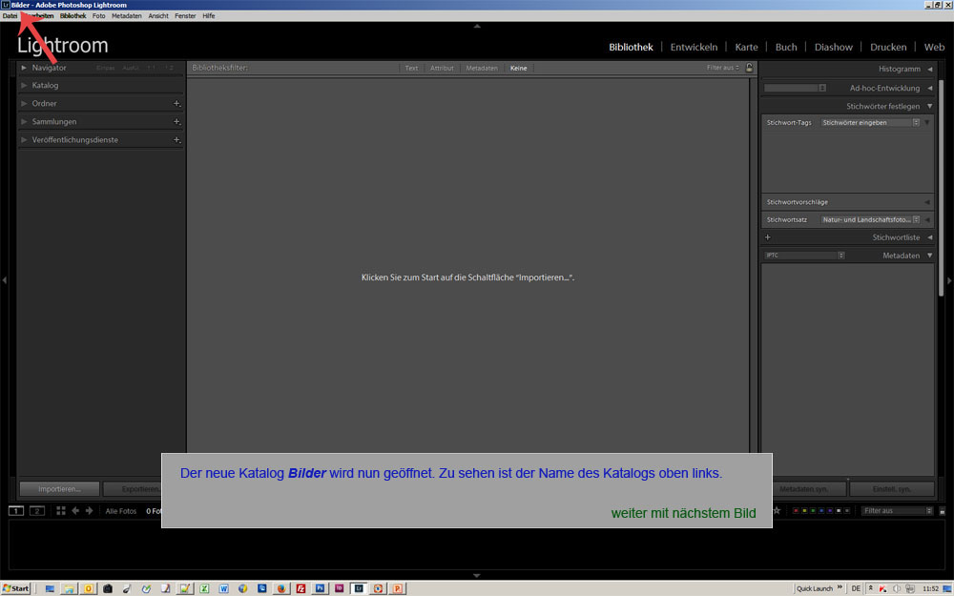Switch to main window display 1
Image resolution: width=954 pixels, height=596 pixels.
pyautogui.click(x=16, y=511)
